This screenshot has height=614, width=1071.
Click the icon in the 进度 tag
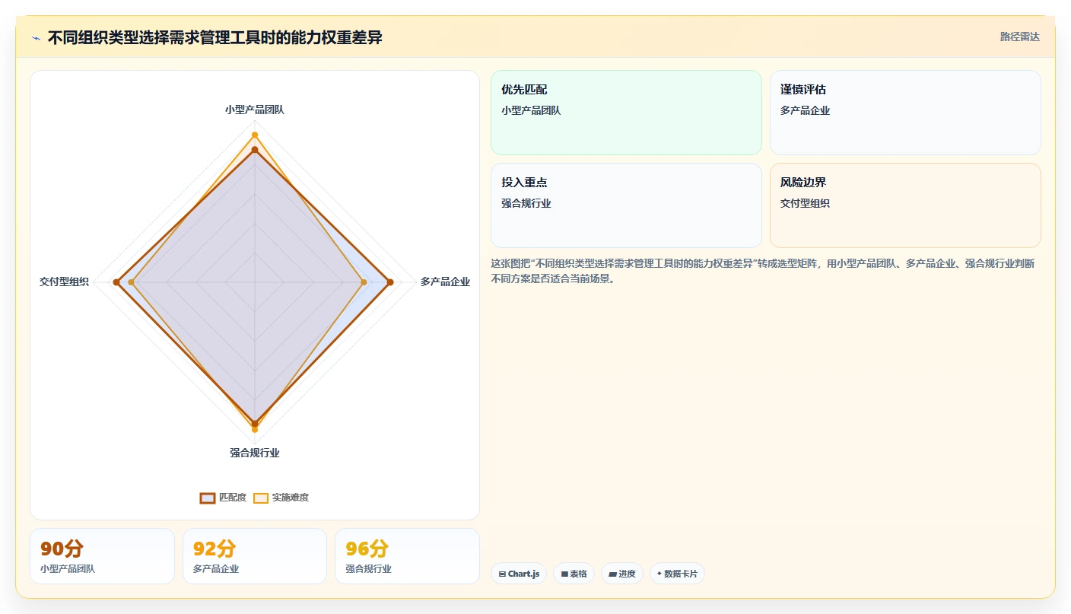[612, 574]
